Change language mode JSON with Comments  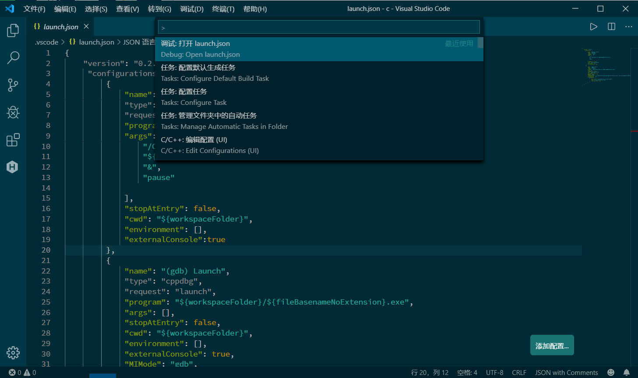click(x=566, y=373)
